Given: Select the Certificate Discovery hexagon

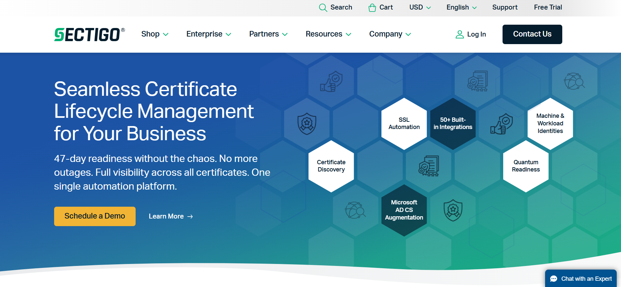Looking at the screenshot, I should point(331,166).
